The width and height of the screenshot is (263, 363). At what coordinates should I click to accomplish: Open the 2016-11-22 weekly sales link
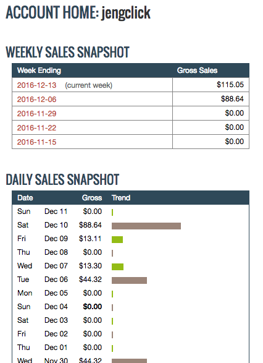(x=36, y=128)
